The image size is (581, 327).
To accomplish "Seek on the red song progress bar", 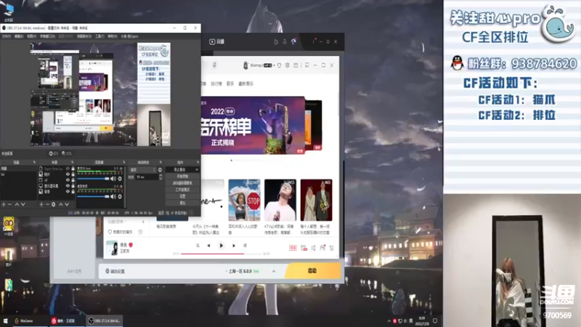I will pos(222,254).
